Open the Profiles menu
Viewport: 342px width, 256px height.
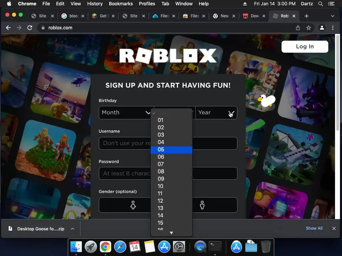coord(147,4)
